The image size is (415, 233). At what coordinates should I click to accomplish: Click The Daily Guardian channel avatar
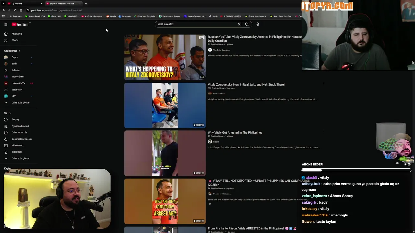coord(210,50)
